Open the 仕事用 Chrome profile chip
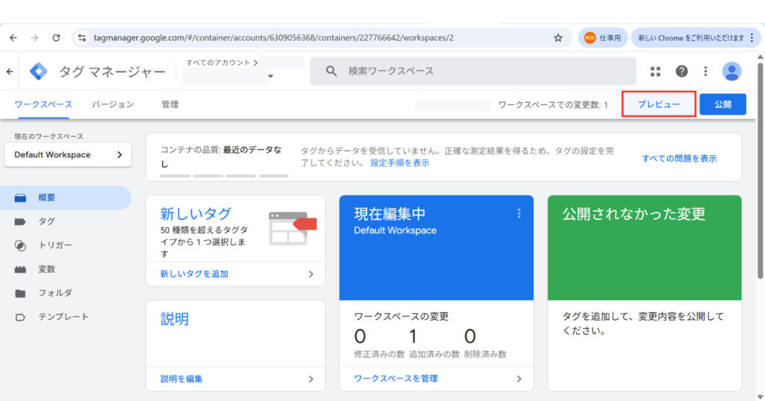Viewport: 765px width, 401px height. (603, 37)
